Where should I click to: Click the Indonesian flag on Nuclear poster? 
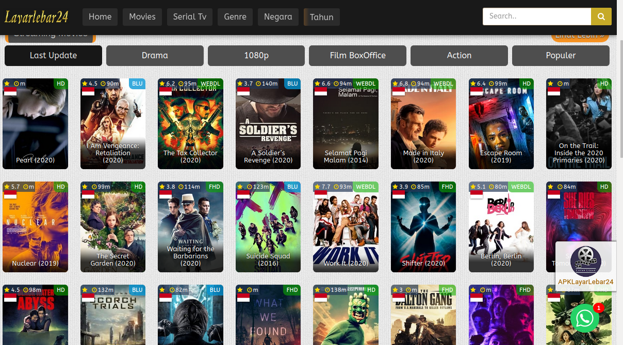(x=10, y=194)
